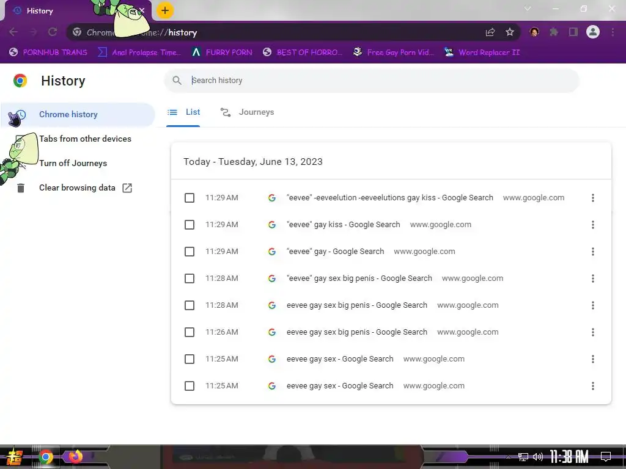Open the Chrome profile avatar
The width and height of the screenshot is (626, 469).
click(593, 32)
